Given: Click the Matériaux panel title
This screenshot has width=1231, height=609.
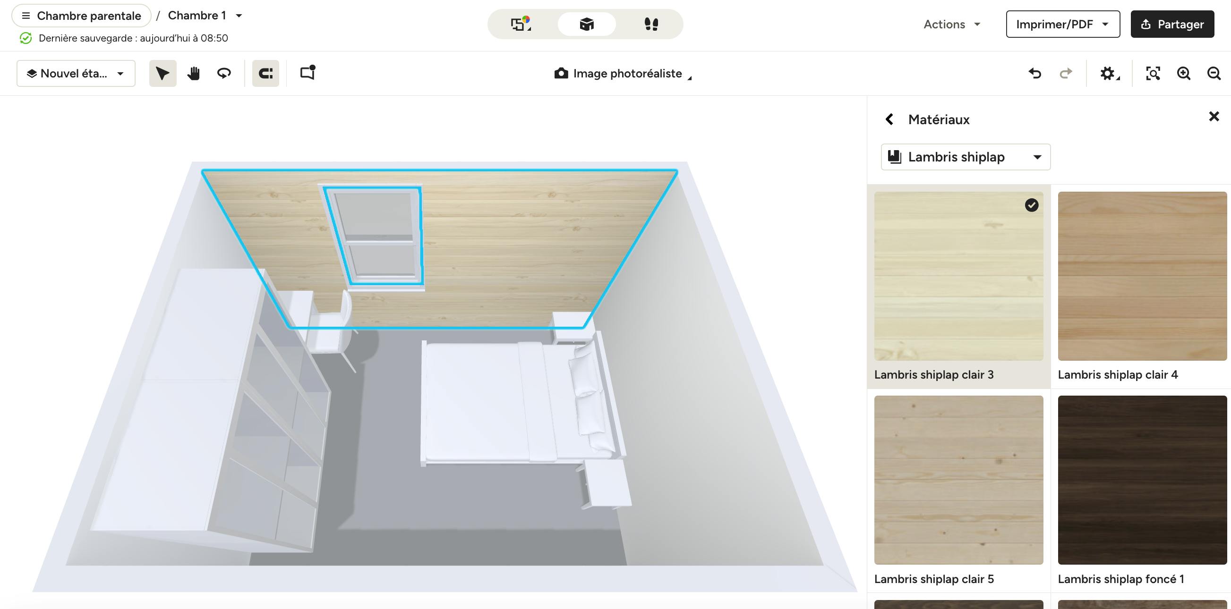Looking at the screenshot, I should coord(939,119).
